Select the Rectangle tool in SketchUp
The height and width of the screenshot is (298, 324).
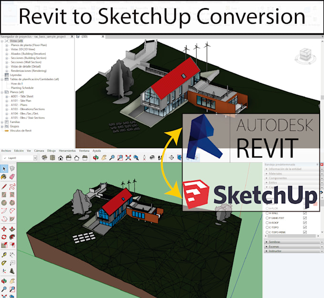coord(4,195)
